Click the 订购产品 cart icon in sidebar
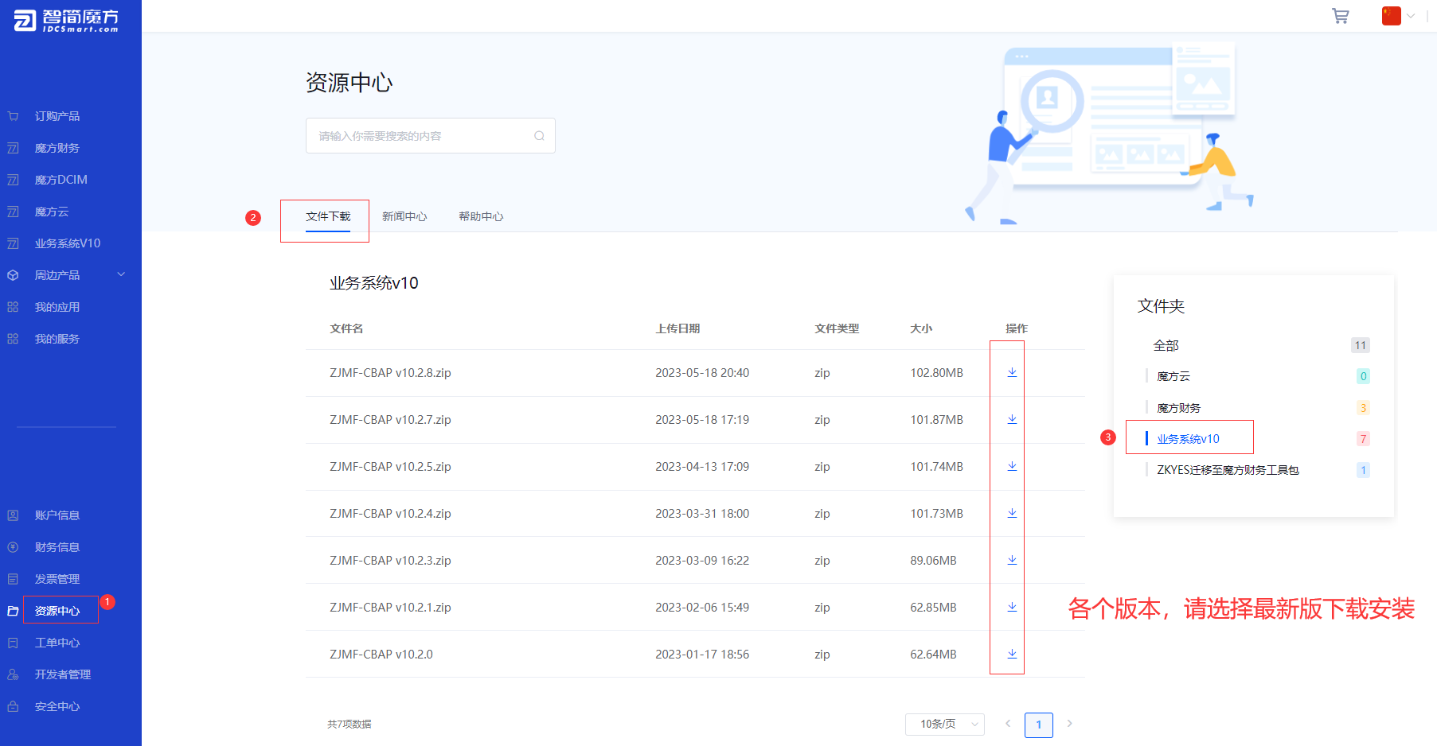 point(13,116)
